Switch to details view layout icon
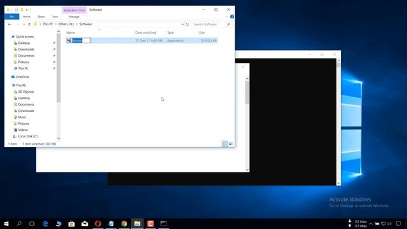Image resolution: width=407 pixels, height=229 pixels. click(x=224, y=144)
